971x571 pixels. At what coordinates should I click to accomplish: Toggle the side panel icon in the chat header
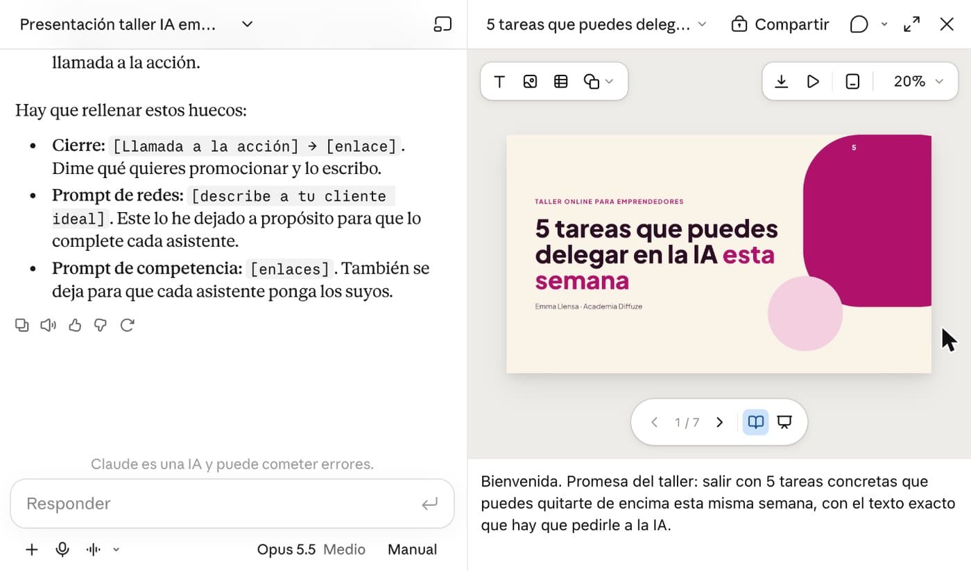(x=442, y=24)
